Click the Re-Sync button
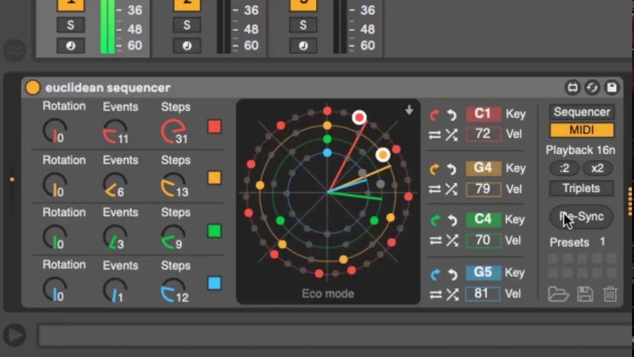634x357 pixels. (x=581, y=217)
